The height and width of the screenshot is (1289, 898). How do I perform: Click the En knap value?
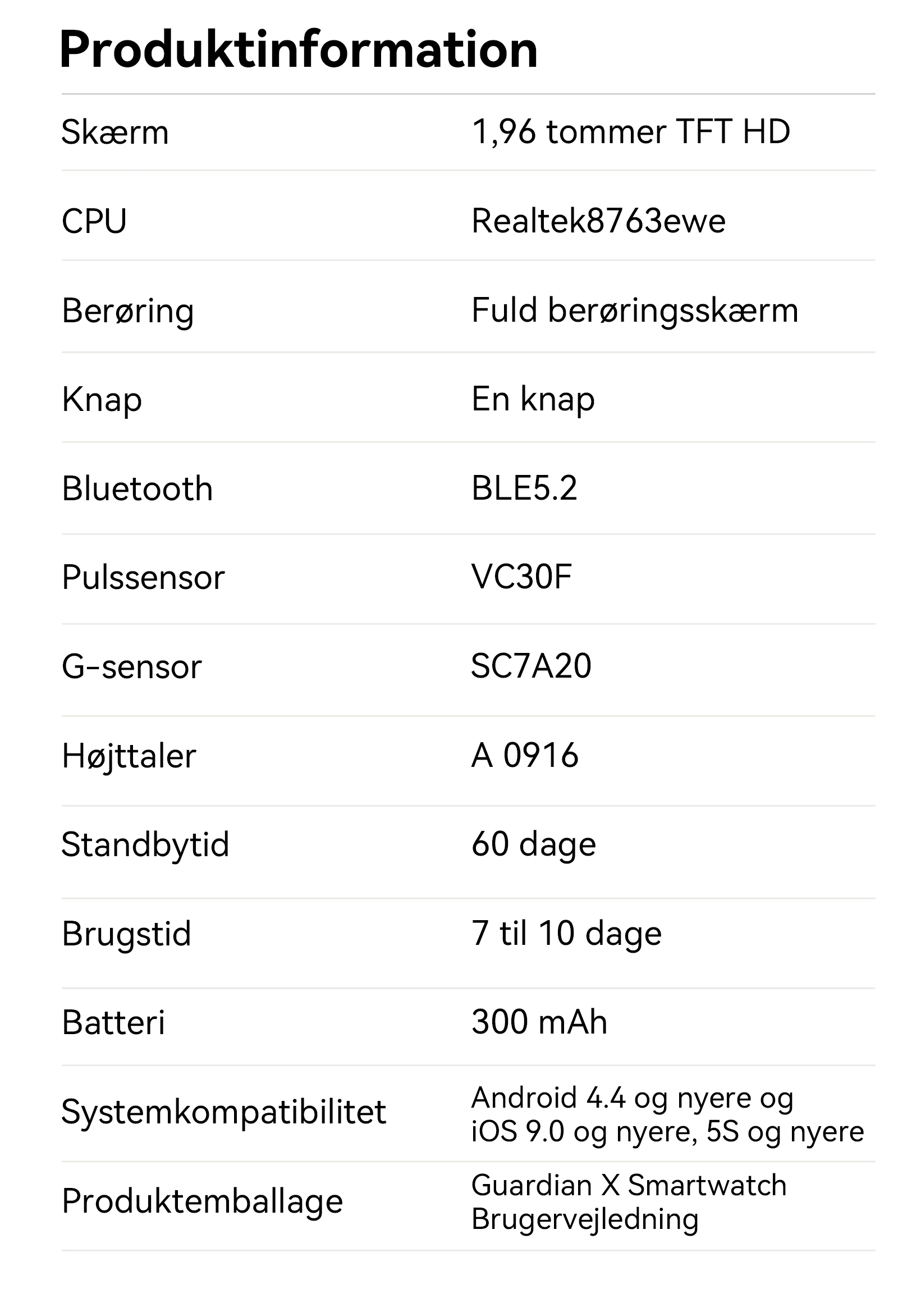tap(533, 399)
